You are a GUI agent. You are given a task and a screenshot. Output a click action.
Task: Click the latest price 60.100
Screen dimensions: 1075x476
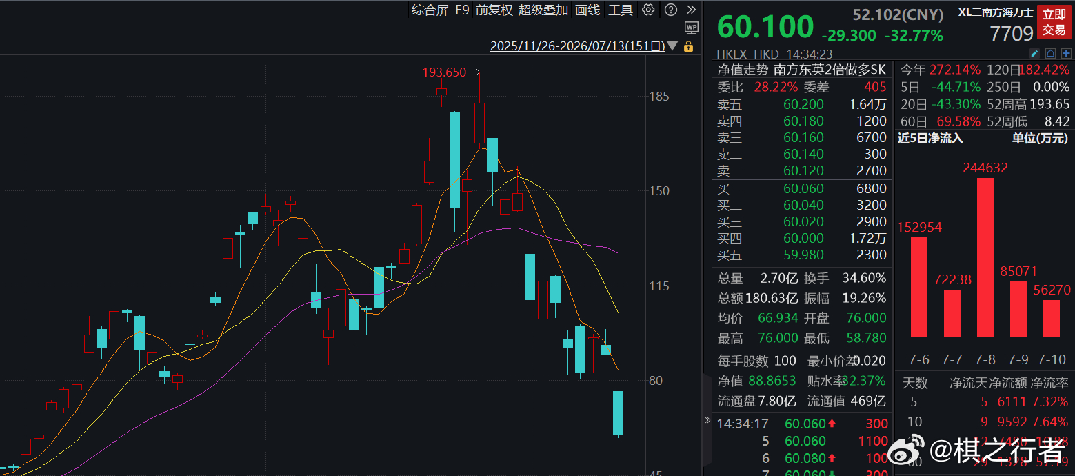(765, 28)
